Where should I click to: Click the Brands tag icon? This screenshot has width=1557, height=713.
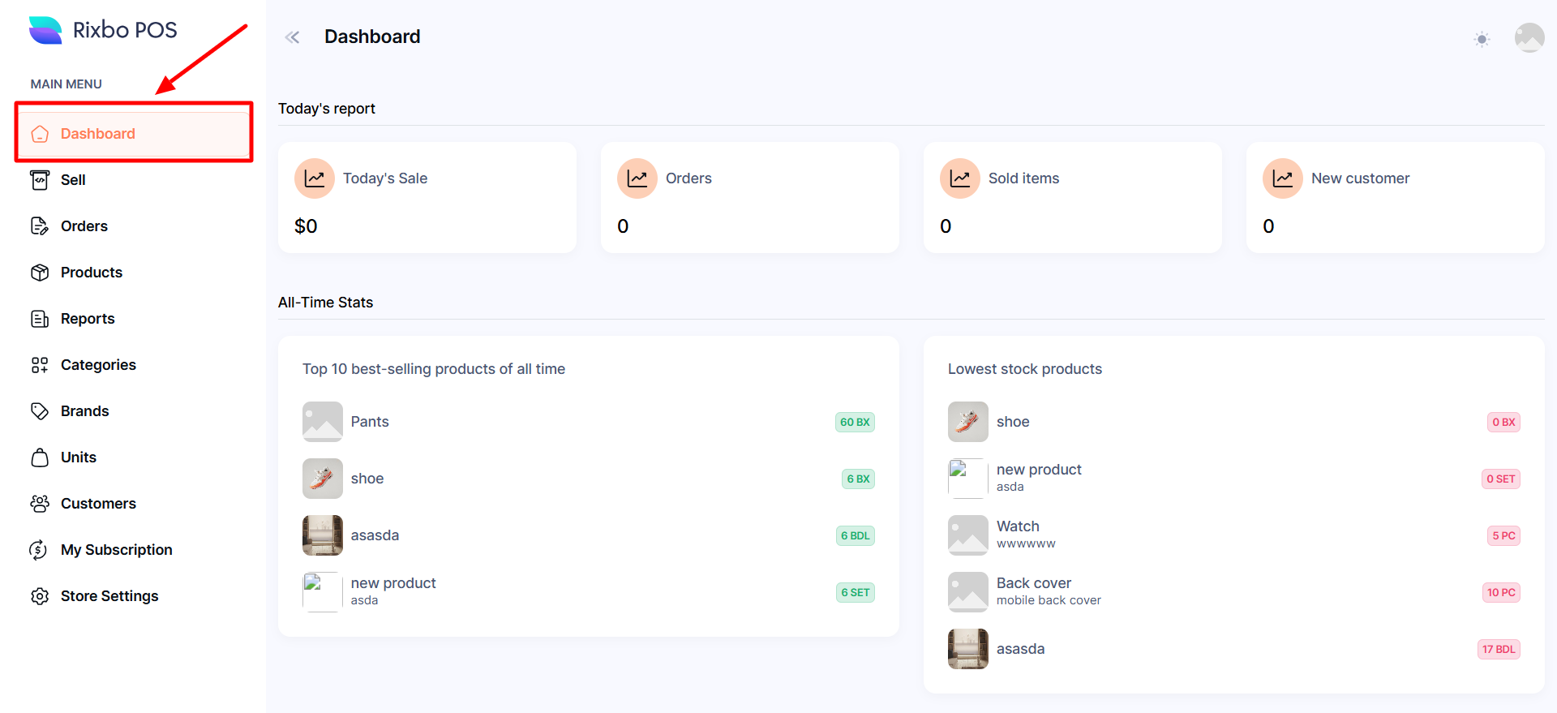coord(40,411)
